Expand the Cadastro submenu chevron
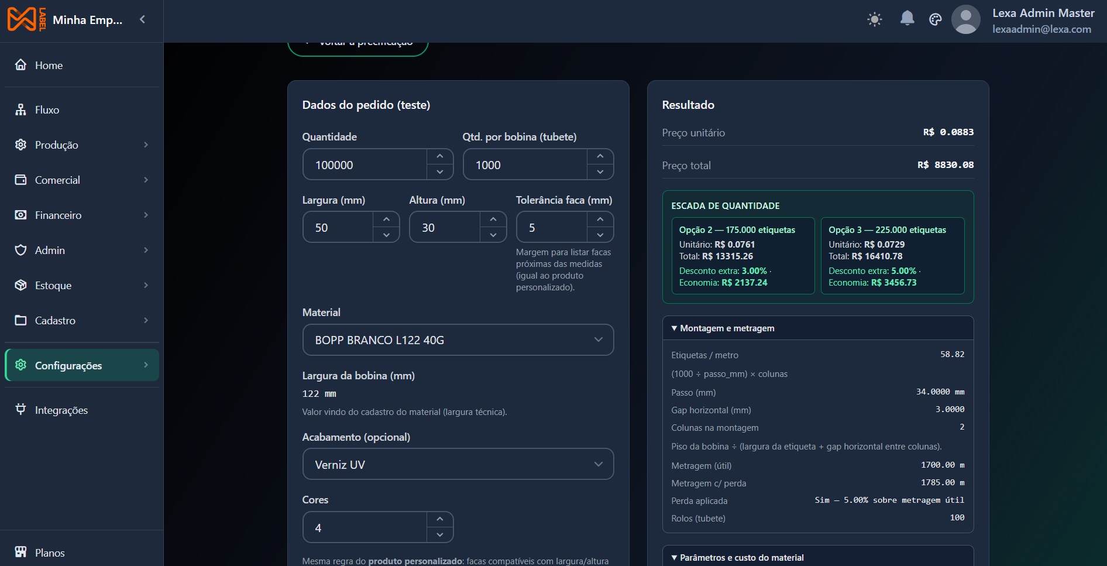This screenshot has width=1107, height=566. coord(146,320)
